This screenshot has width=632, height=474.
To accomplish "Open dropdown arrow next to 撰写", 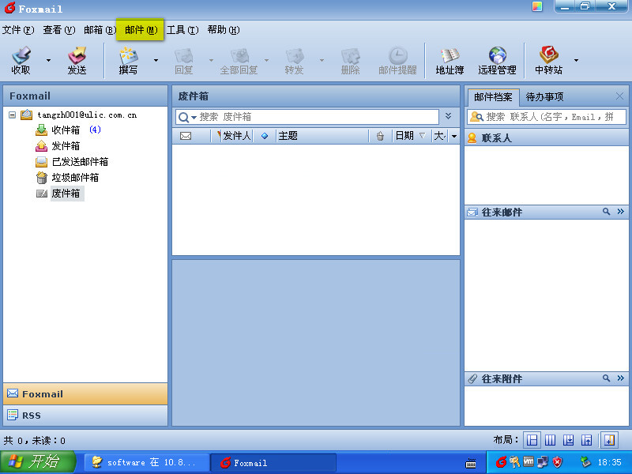I will click(x=156, y=60).
